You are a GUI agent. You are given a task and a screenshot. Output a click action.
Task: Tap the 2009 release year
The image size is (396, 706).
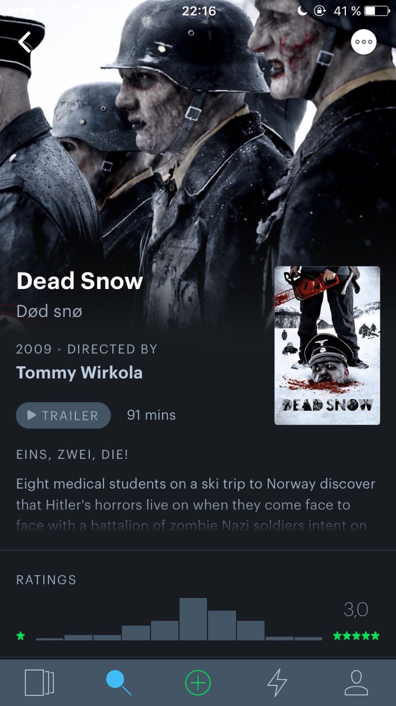coord(34,349)
